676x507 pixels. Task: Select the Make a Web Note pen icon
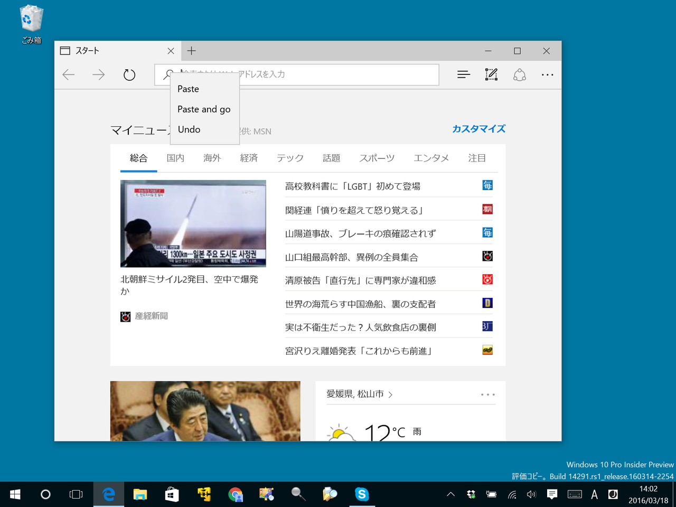pyautogui.click(x=491, y=74)
